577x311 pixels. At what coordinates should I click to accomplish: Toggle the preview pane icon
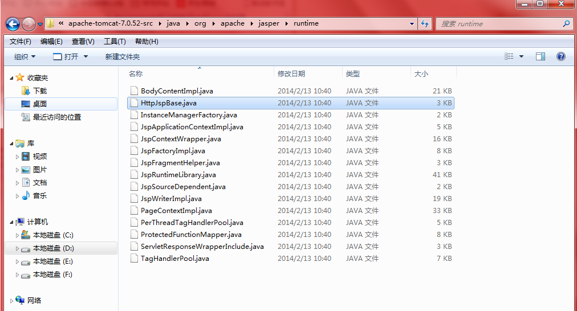tap(541, 56)
